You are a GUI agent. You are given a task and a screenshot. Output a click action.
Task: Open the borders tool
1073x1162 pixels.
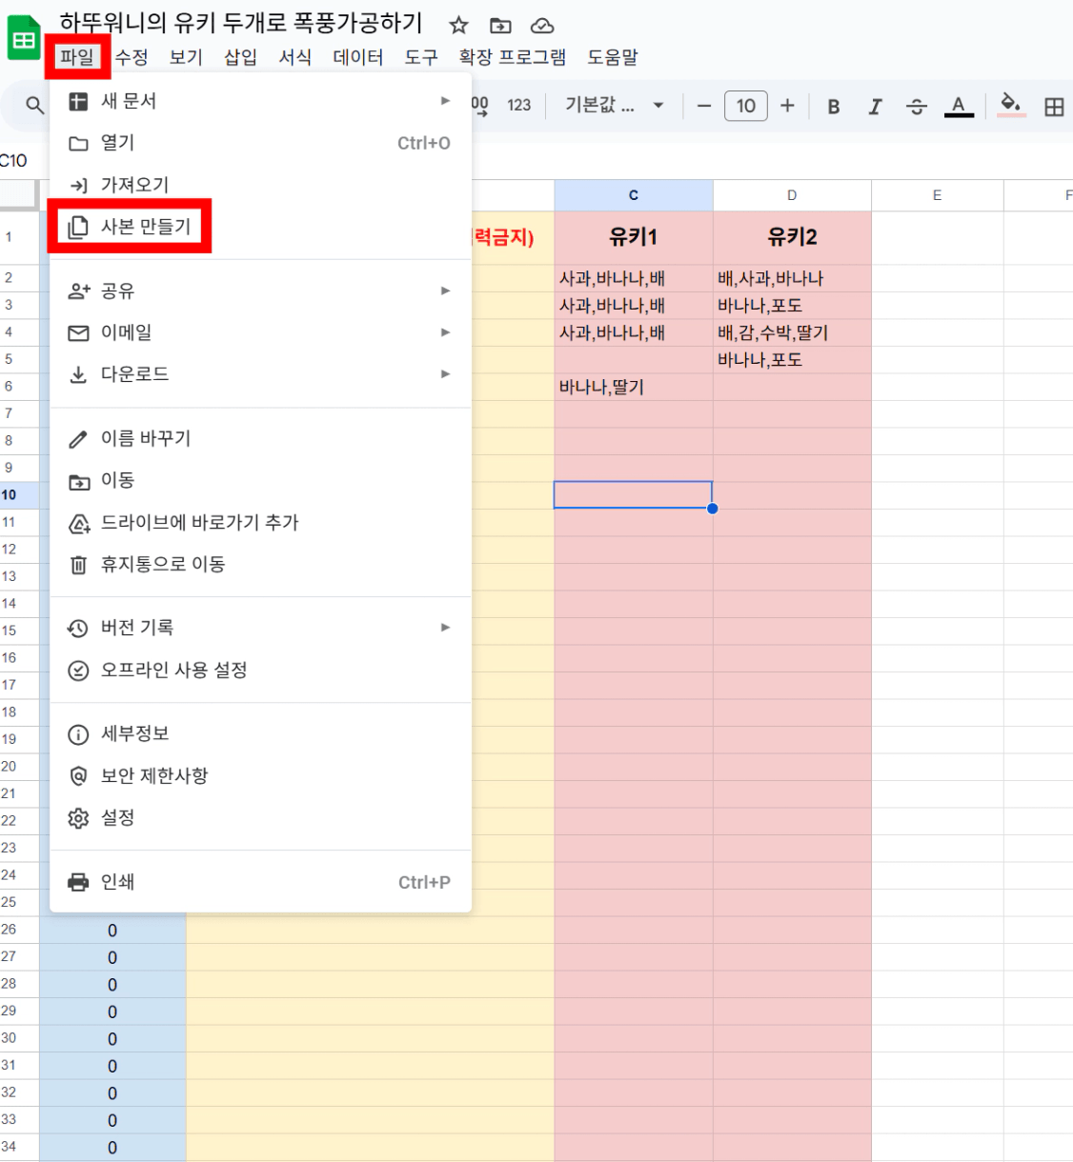1054,107
